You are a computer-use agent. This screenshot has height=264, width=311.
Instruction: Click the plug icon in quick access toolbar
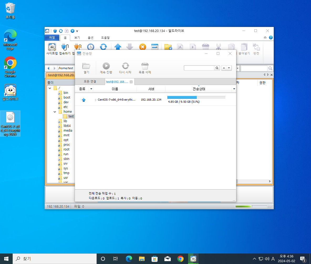point(55,31)
